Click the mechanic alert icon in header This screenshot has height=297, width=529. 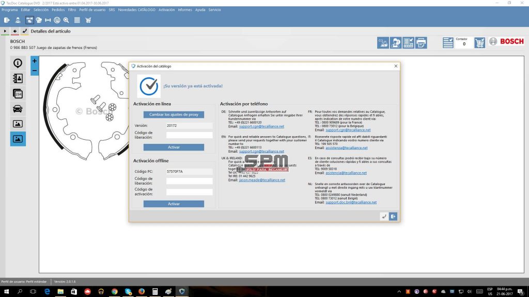pyautogui.click(x=396, y=43)
